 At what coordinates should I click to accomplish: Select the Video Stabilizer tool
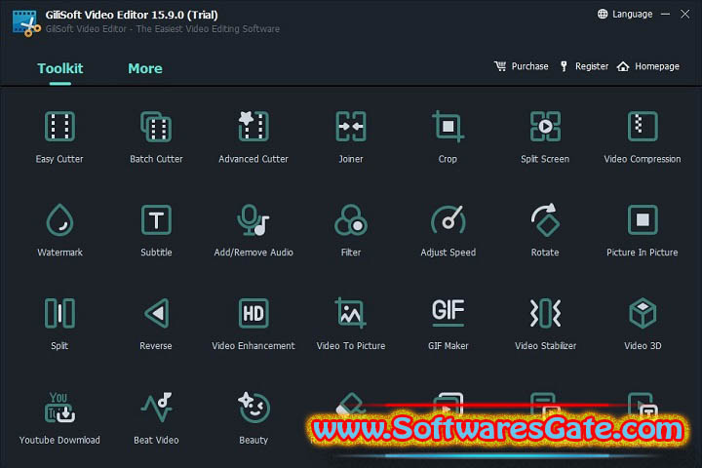point(545,325)
